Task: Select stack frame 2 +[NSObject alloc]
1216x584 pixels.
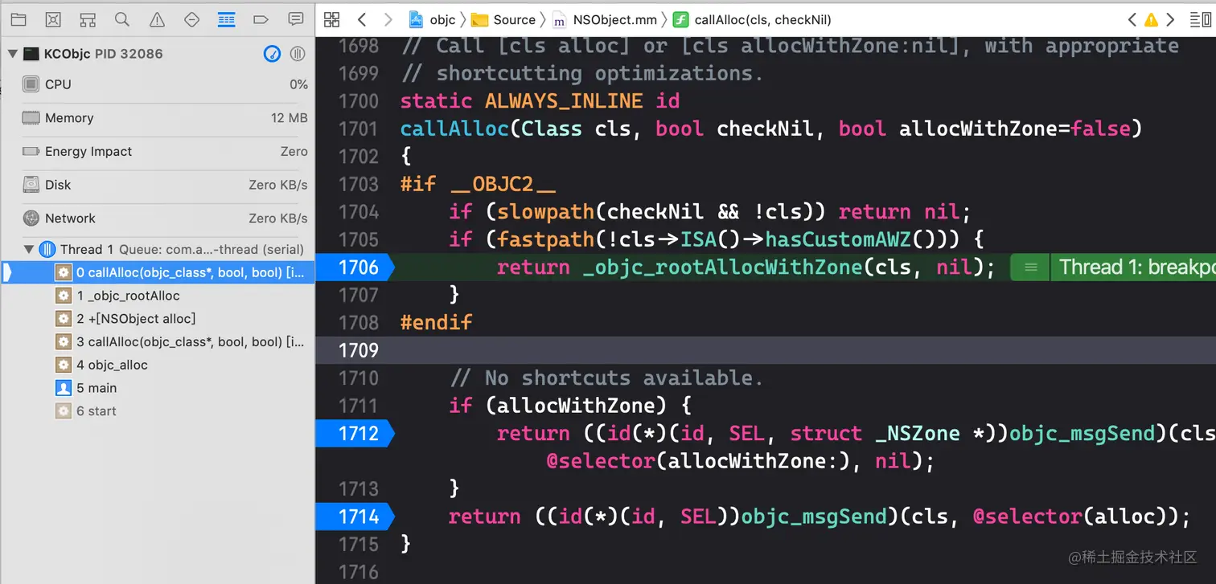Action: [x=157, y=319]
